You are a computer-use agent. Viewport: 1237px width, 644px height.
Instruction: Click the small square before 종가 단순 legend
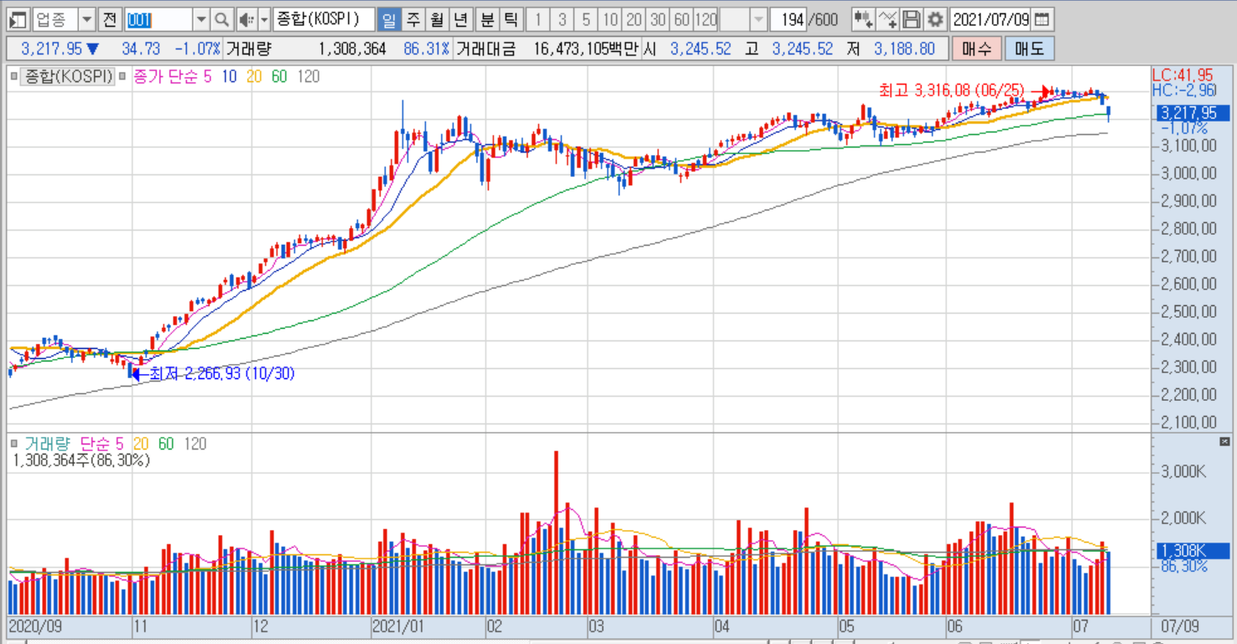[x=122, y=77]
